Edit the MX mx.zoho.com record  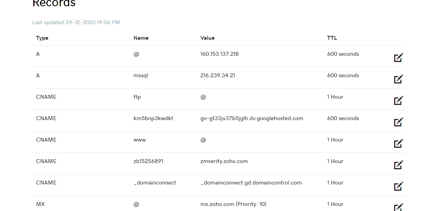click(x=398, y=207)
